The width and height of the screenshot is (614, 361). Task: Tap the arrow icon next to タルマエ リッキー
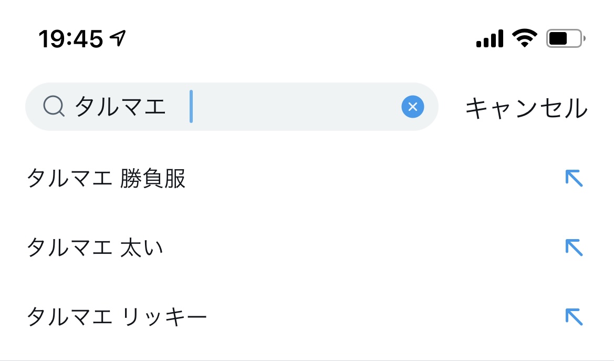click(574, 316)
